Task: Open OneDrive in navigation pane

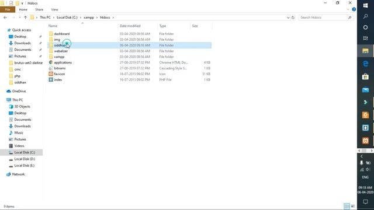Action: [19, 91]
